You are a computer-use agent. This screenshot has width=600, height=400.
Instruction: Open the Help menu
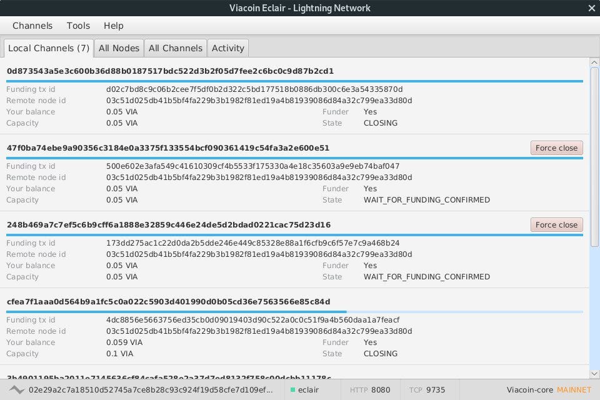click(113, 26)
